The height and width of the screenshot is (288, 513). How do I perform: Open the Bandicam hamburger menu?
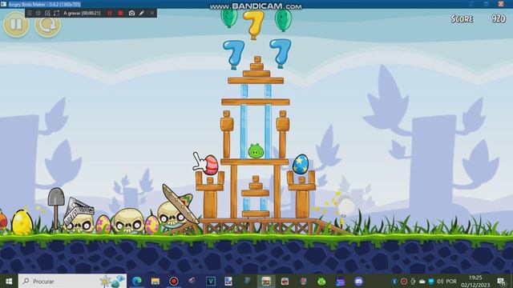[30, 13]
